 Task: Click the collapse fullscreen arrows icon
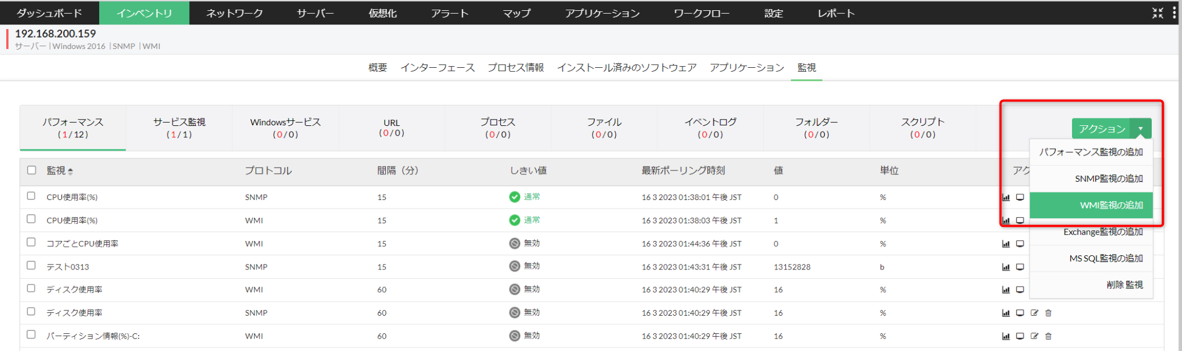pyautogui.click(x=1157, y=13)
